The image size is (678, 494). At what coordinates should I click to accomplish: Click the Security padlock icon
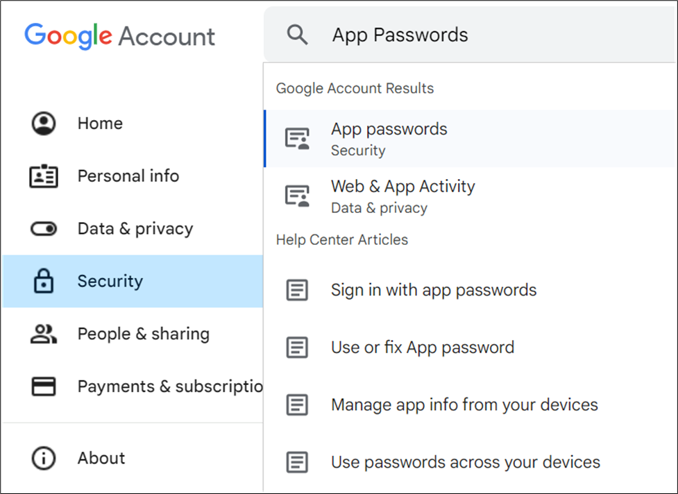click(x=44, y=282)
